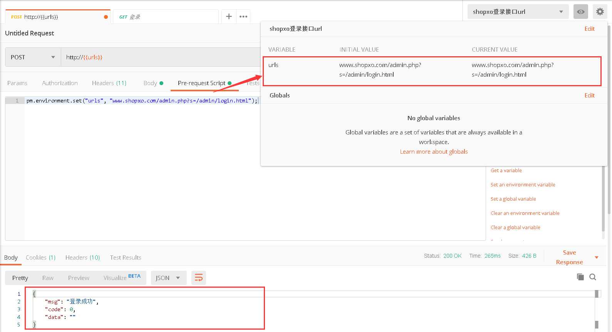The width and height of the screenshot is (612, 332).
Task: Click the Save Response button
Action: tap(569, 257)
